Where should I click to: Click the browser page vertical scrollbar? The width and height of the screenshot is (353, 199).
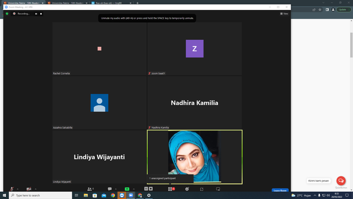point(351,45)
